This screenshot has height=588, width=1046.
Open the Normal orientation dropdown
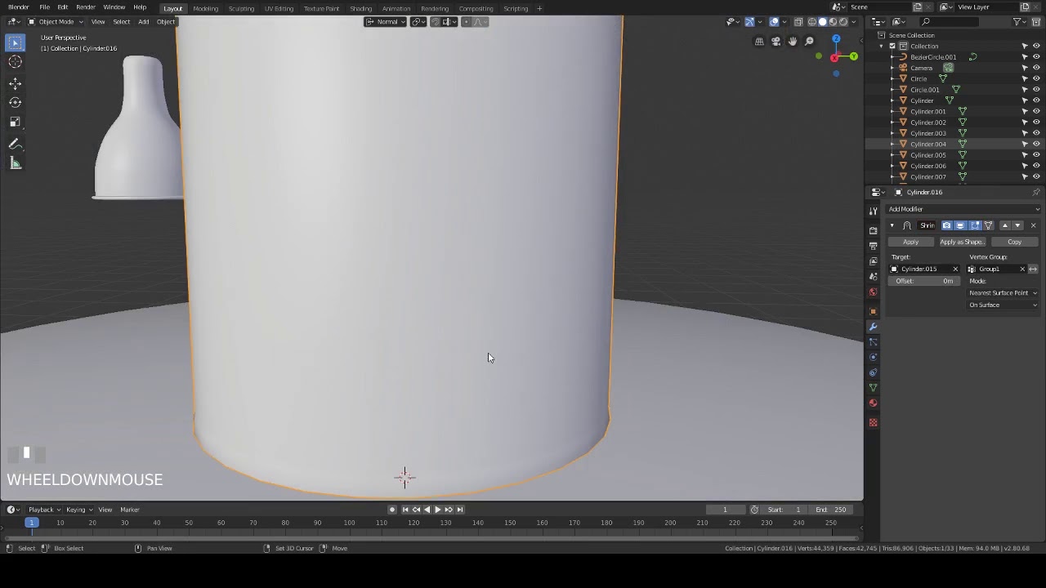386,22
